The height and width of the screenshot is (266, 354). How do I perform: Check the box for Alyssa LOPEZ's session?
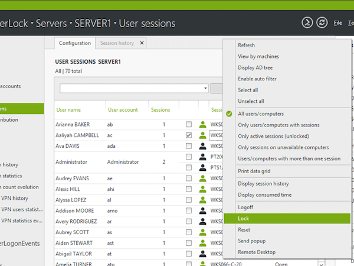[x=189, y=200]
